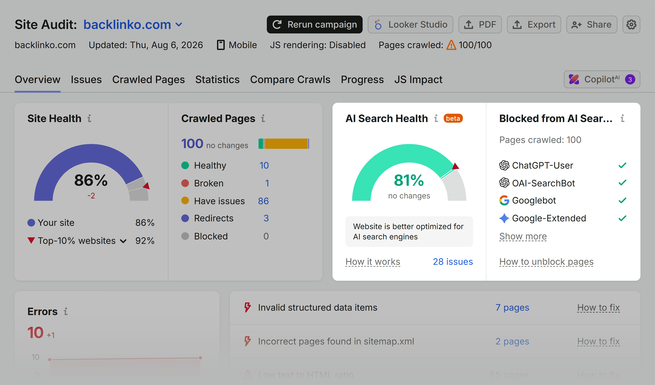
Task: Click the Crawled Pages info icon
Action: pos(263,118)
